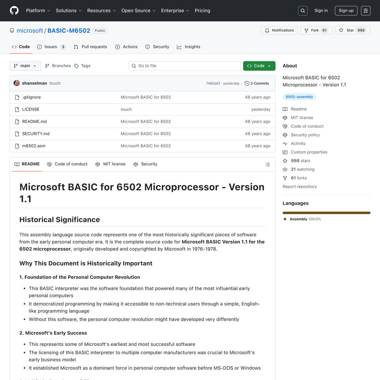Click the file icon for SECURITY.md
This screenshot has height=380, width=380.
point(17,133)
